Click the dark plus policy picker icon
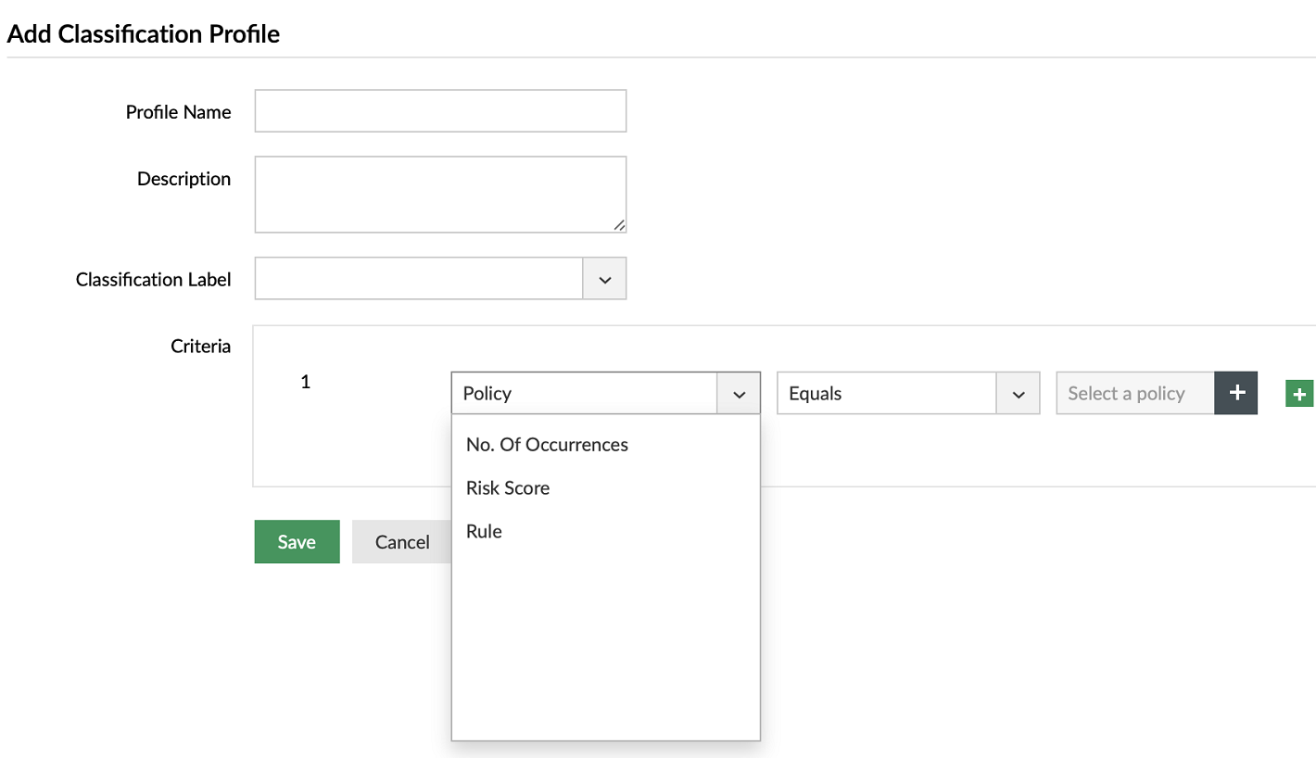Image resolution: width=1316 pixels, height=758 pixels. coord(1235,393)
